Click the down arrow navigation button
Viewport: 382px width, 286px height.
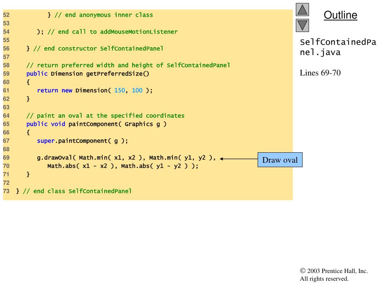tap(302, 26)
